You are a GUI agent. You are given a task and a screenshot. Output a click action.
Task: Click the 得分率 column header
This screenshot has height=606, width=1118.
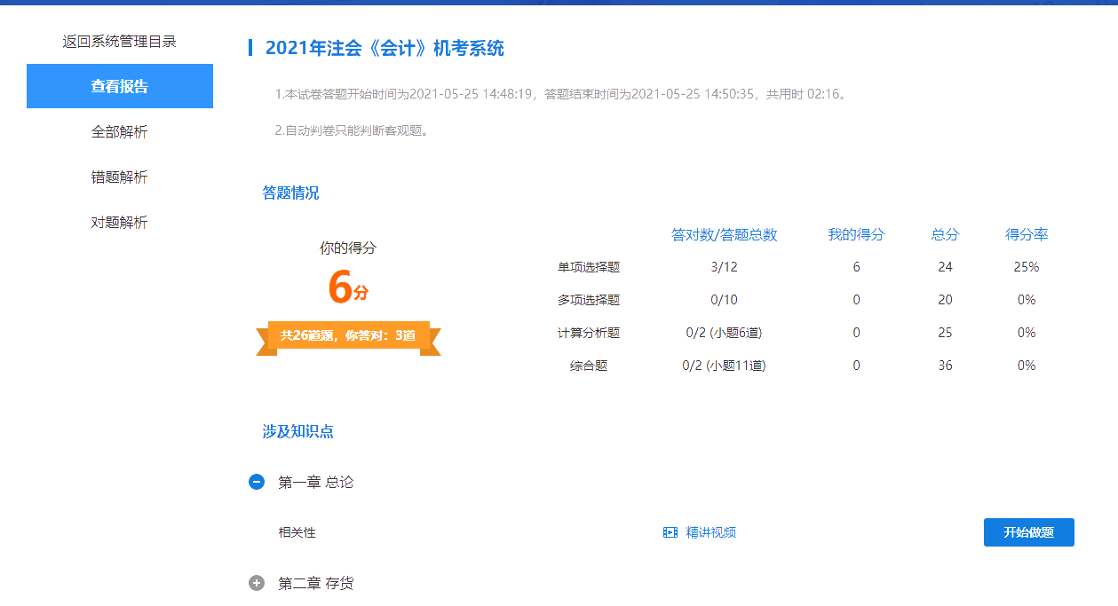pos(1026,234)
